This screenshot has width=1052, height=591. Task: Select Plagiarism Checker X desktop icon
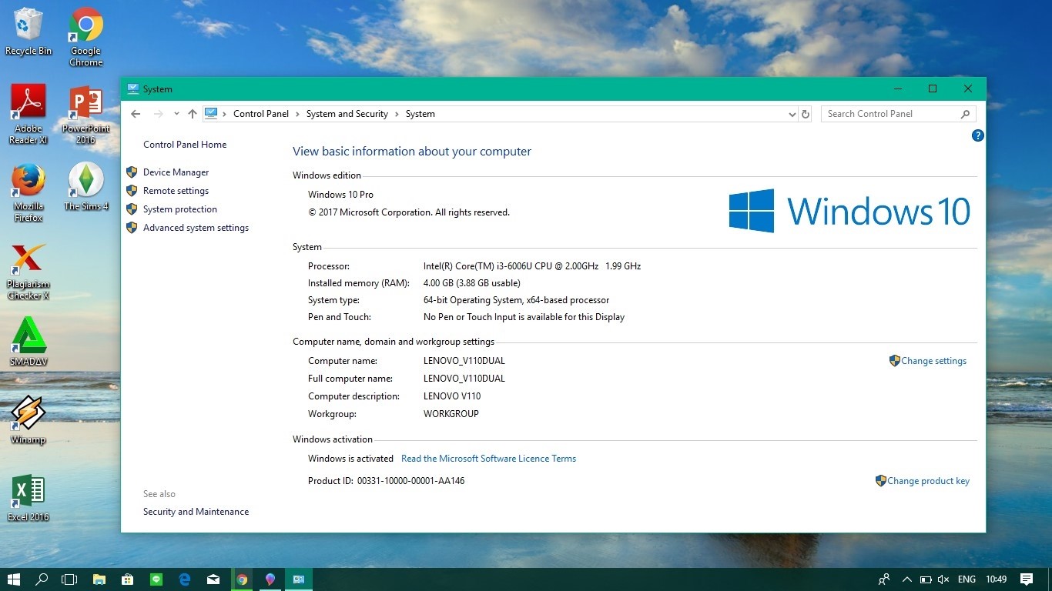tap(28, 272)
